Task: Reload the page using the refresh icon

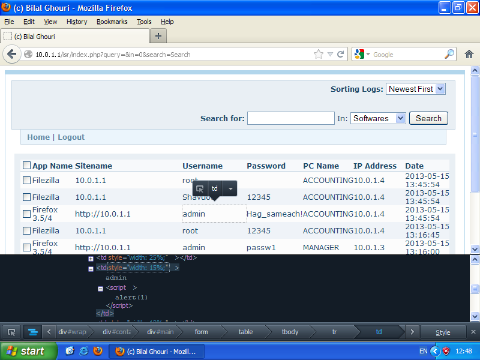Action: [340, 55]
